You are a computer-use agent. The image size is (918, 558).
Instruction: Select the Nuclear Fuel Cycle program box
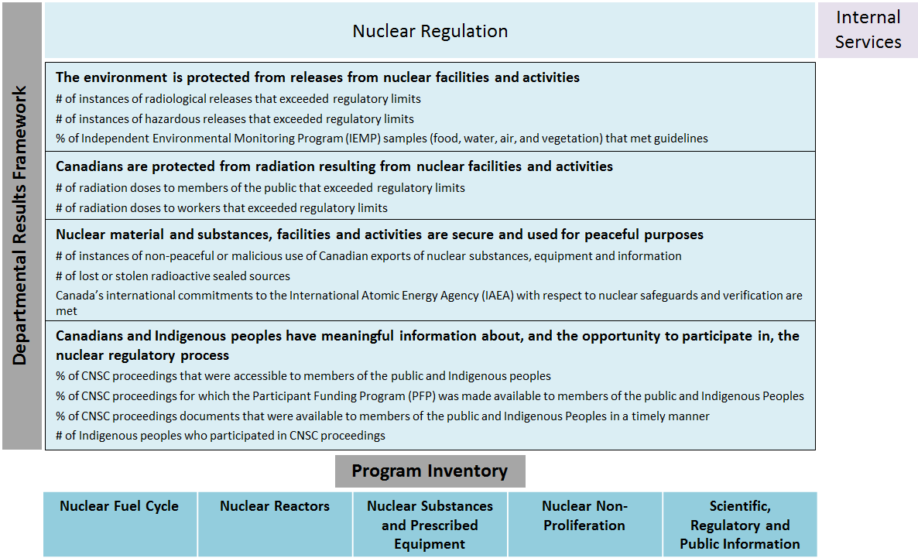click(x=119, y=524)
